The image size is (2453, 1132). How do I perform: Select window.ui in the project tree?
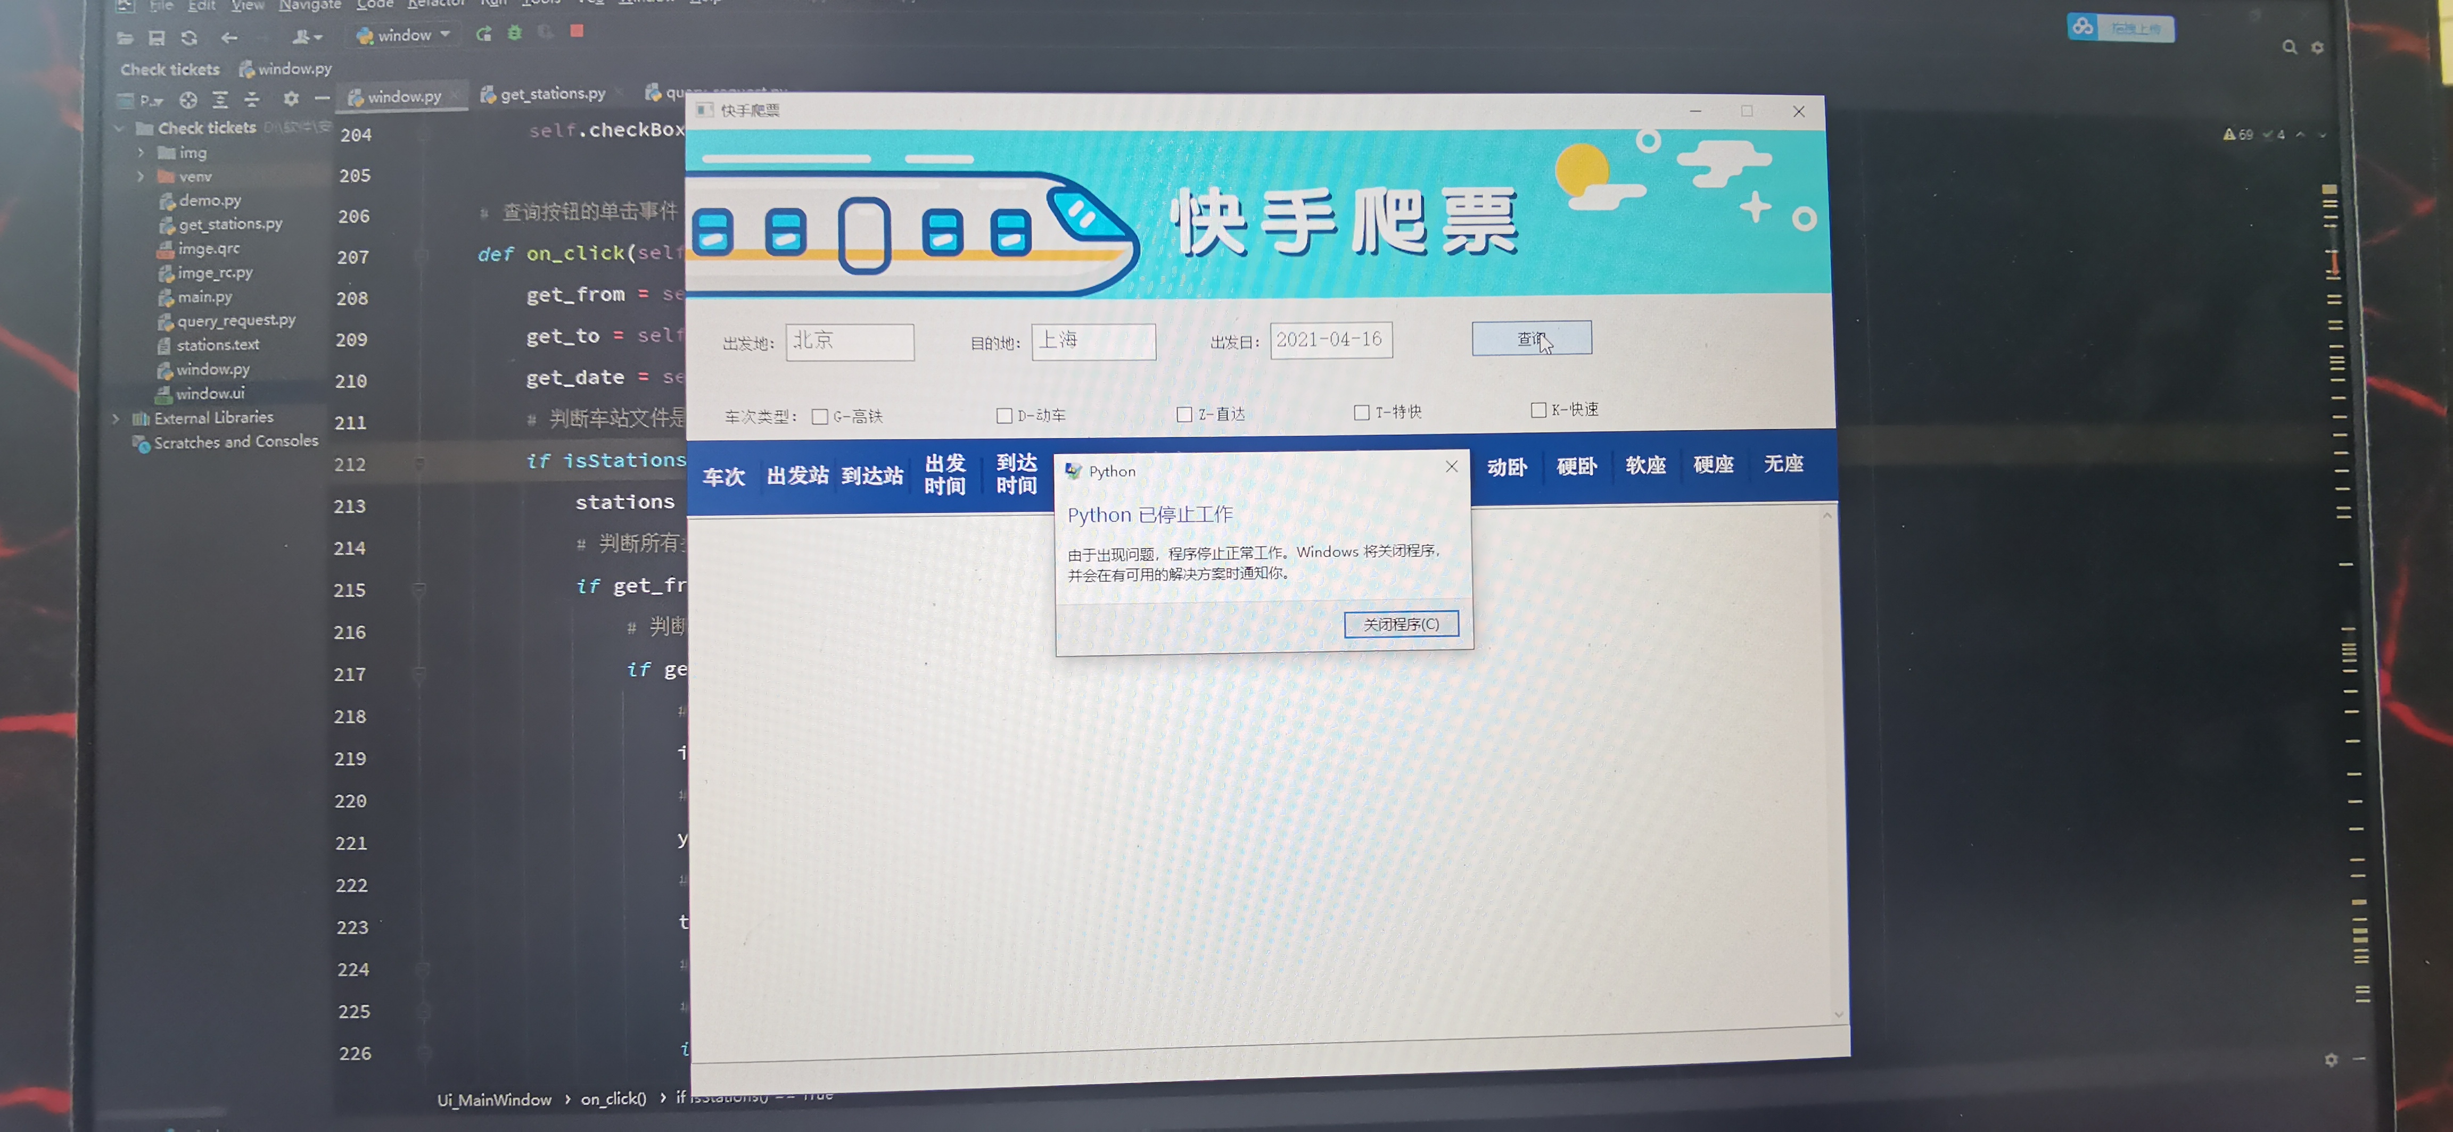pos(200,394)
